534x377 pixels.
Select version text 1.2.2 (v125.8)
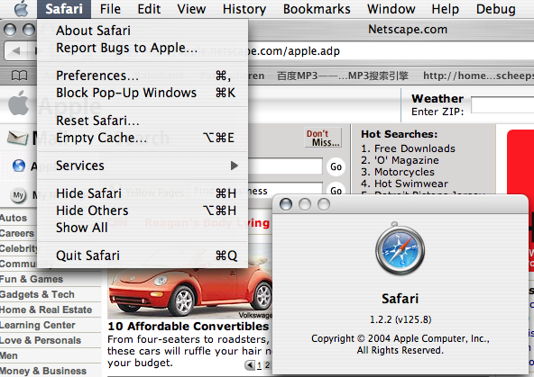tap(400, 319)
